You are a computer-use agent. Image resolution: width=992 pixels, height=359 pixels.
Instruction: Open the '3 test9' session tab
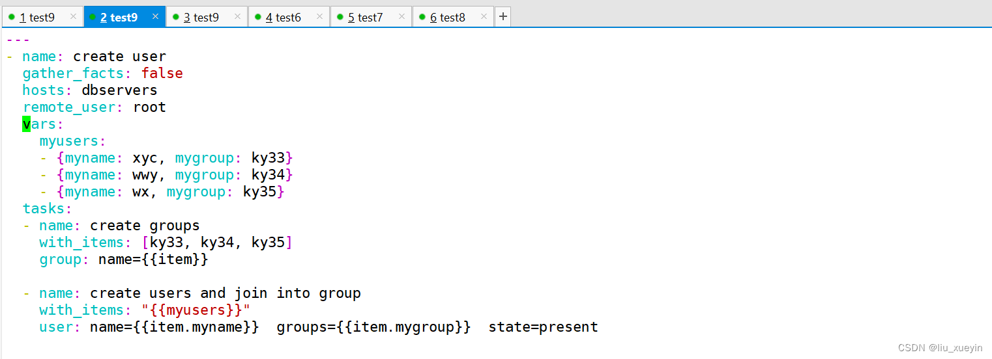[207, 17]
